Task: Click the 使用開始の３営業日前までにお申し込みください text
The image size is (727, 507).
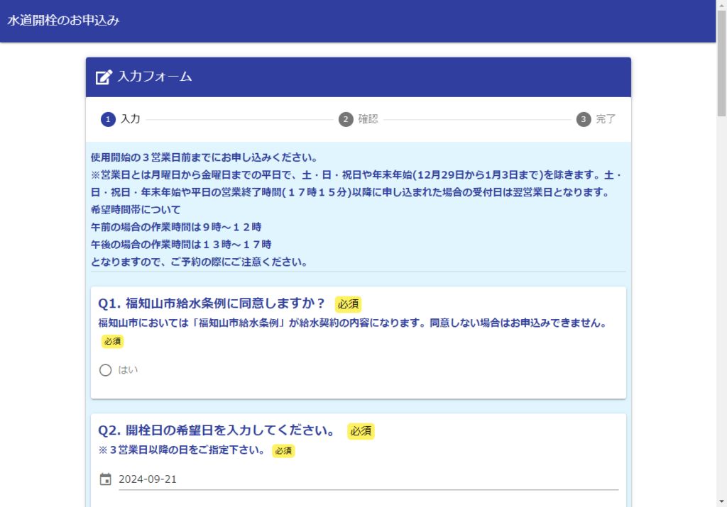Action: (205, 157)
